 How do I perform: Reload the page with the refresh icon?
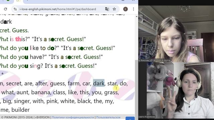pos(5,9)
